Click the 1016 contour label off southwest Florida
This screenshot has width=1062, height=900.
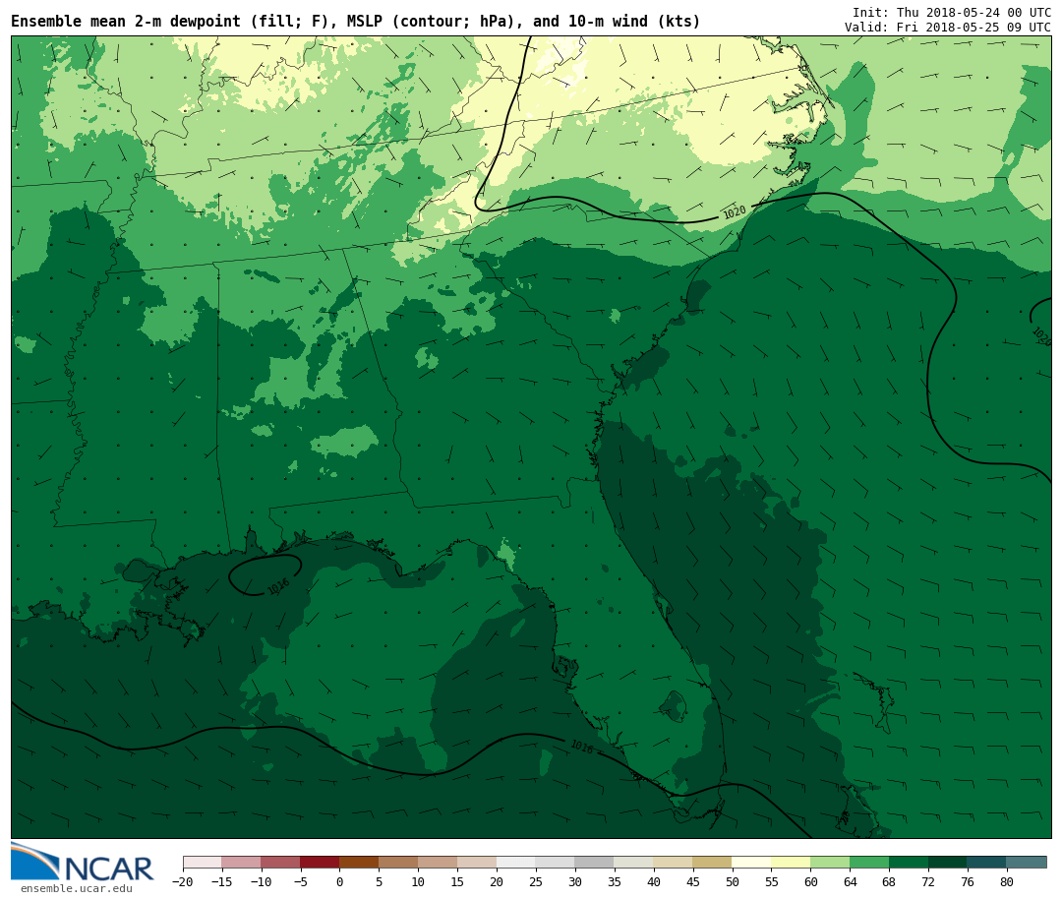582,747
